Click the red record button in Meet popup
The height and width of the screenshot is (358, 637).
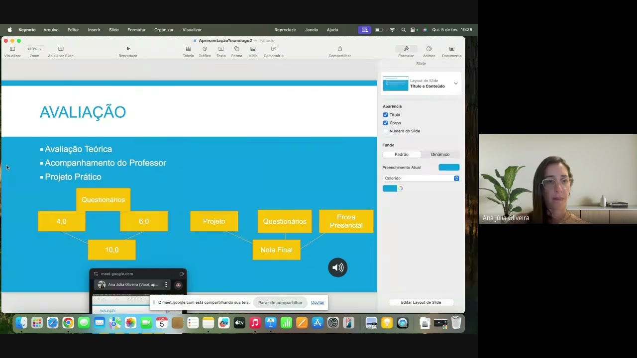click(178, 285)
